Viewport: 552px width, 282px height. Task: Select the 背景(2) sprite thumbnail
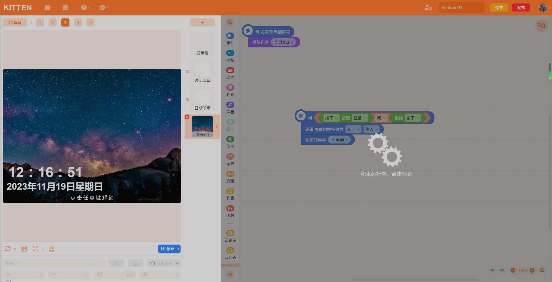pos(202,126)
